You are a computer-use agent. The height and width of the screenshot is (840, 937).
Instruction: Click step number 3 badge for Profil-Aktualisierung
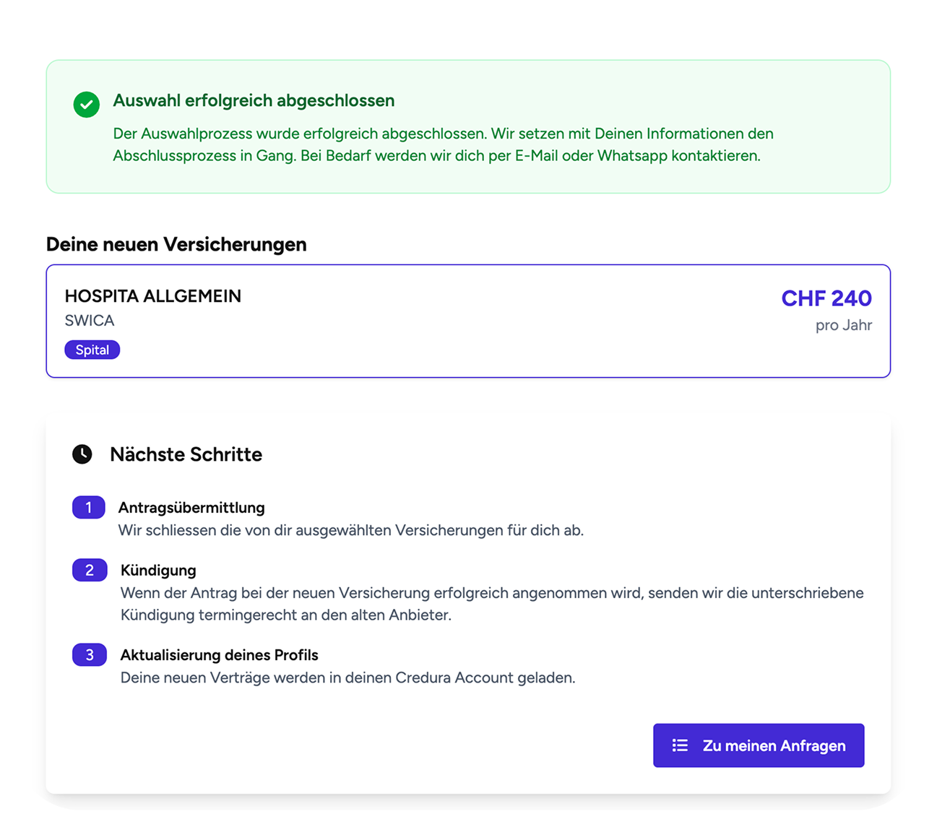(89, 654)
